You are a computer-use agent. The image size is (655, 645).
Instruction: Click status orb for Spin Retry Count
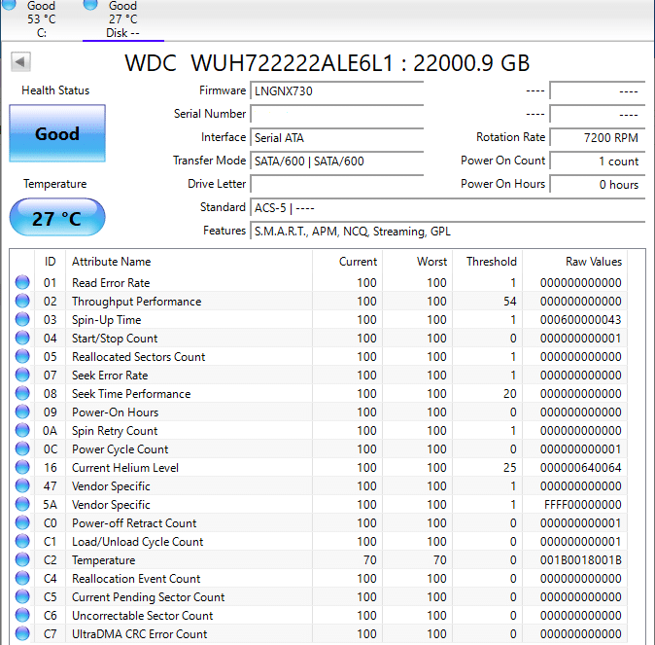point(22,430)
